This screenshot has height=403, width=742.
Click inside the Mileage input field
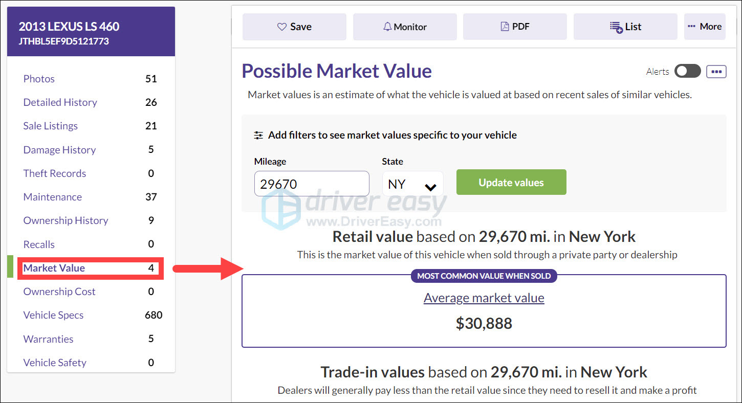point(311,183)
